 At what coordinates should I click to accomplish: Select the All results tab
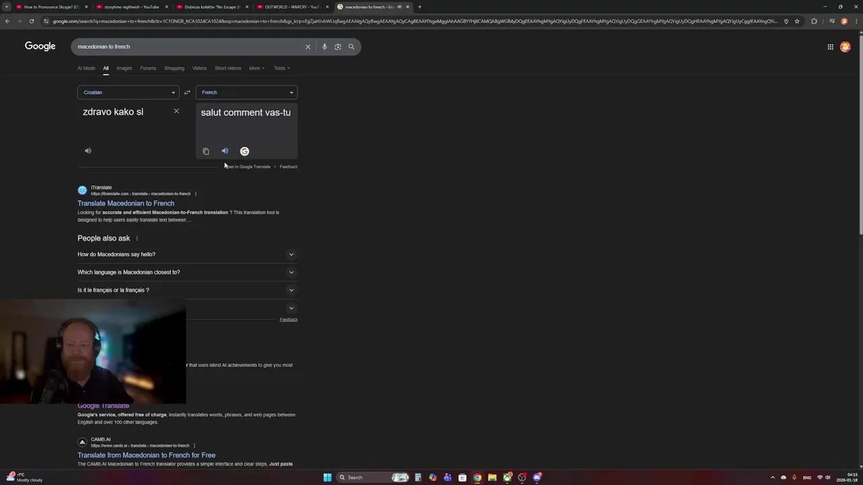106,68
